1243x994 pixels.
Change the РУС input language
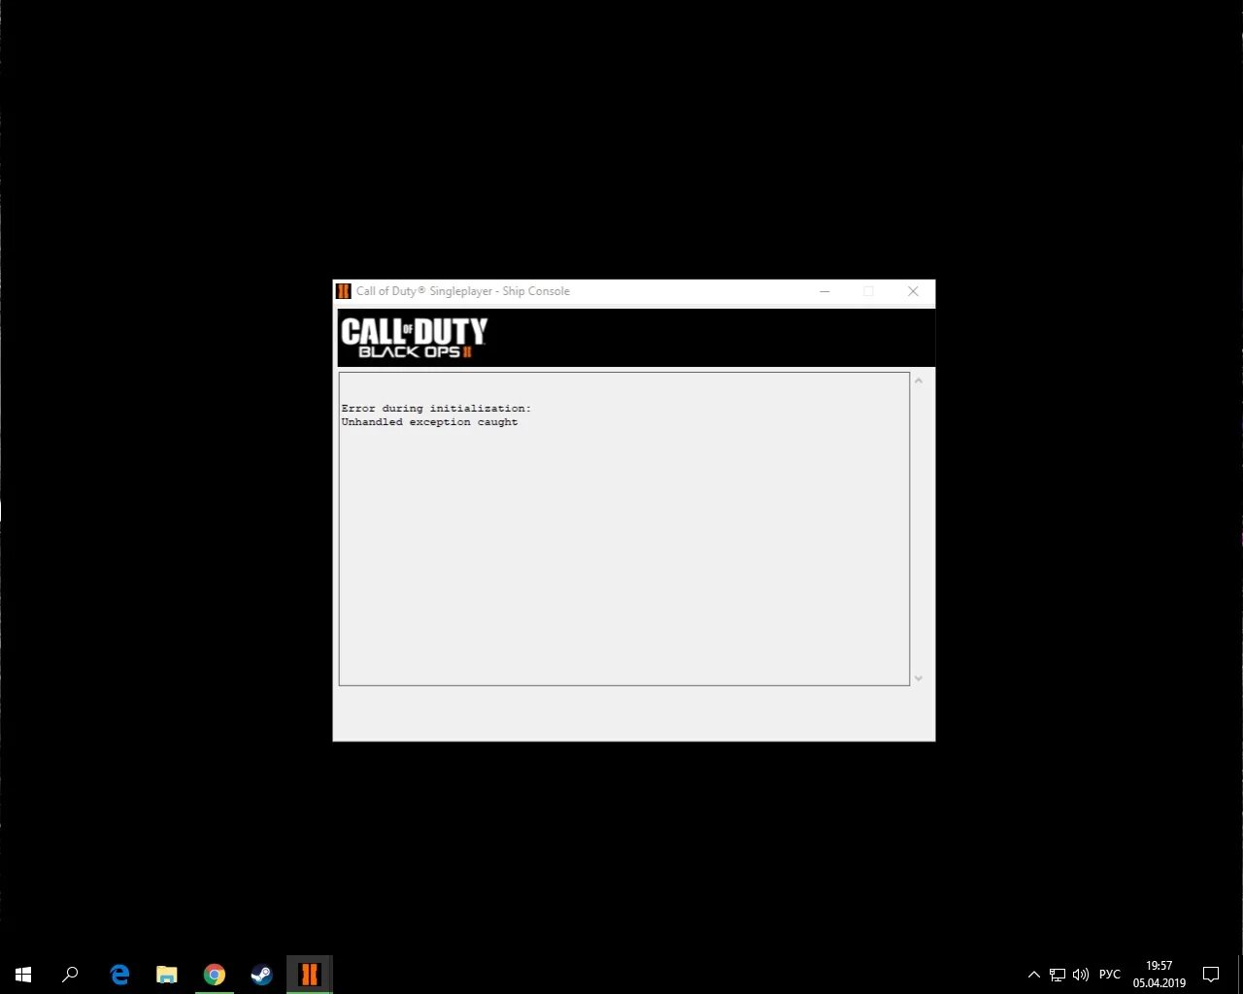pos(1110,975)
